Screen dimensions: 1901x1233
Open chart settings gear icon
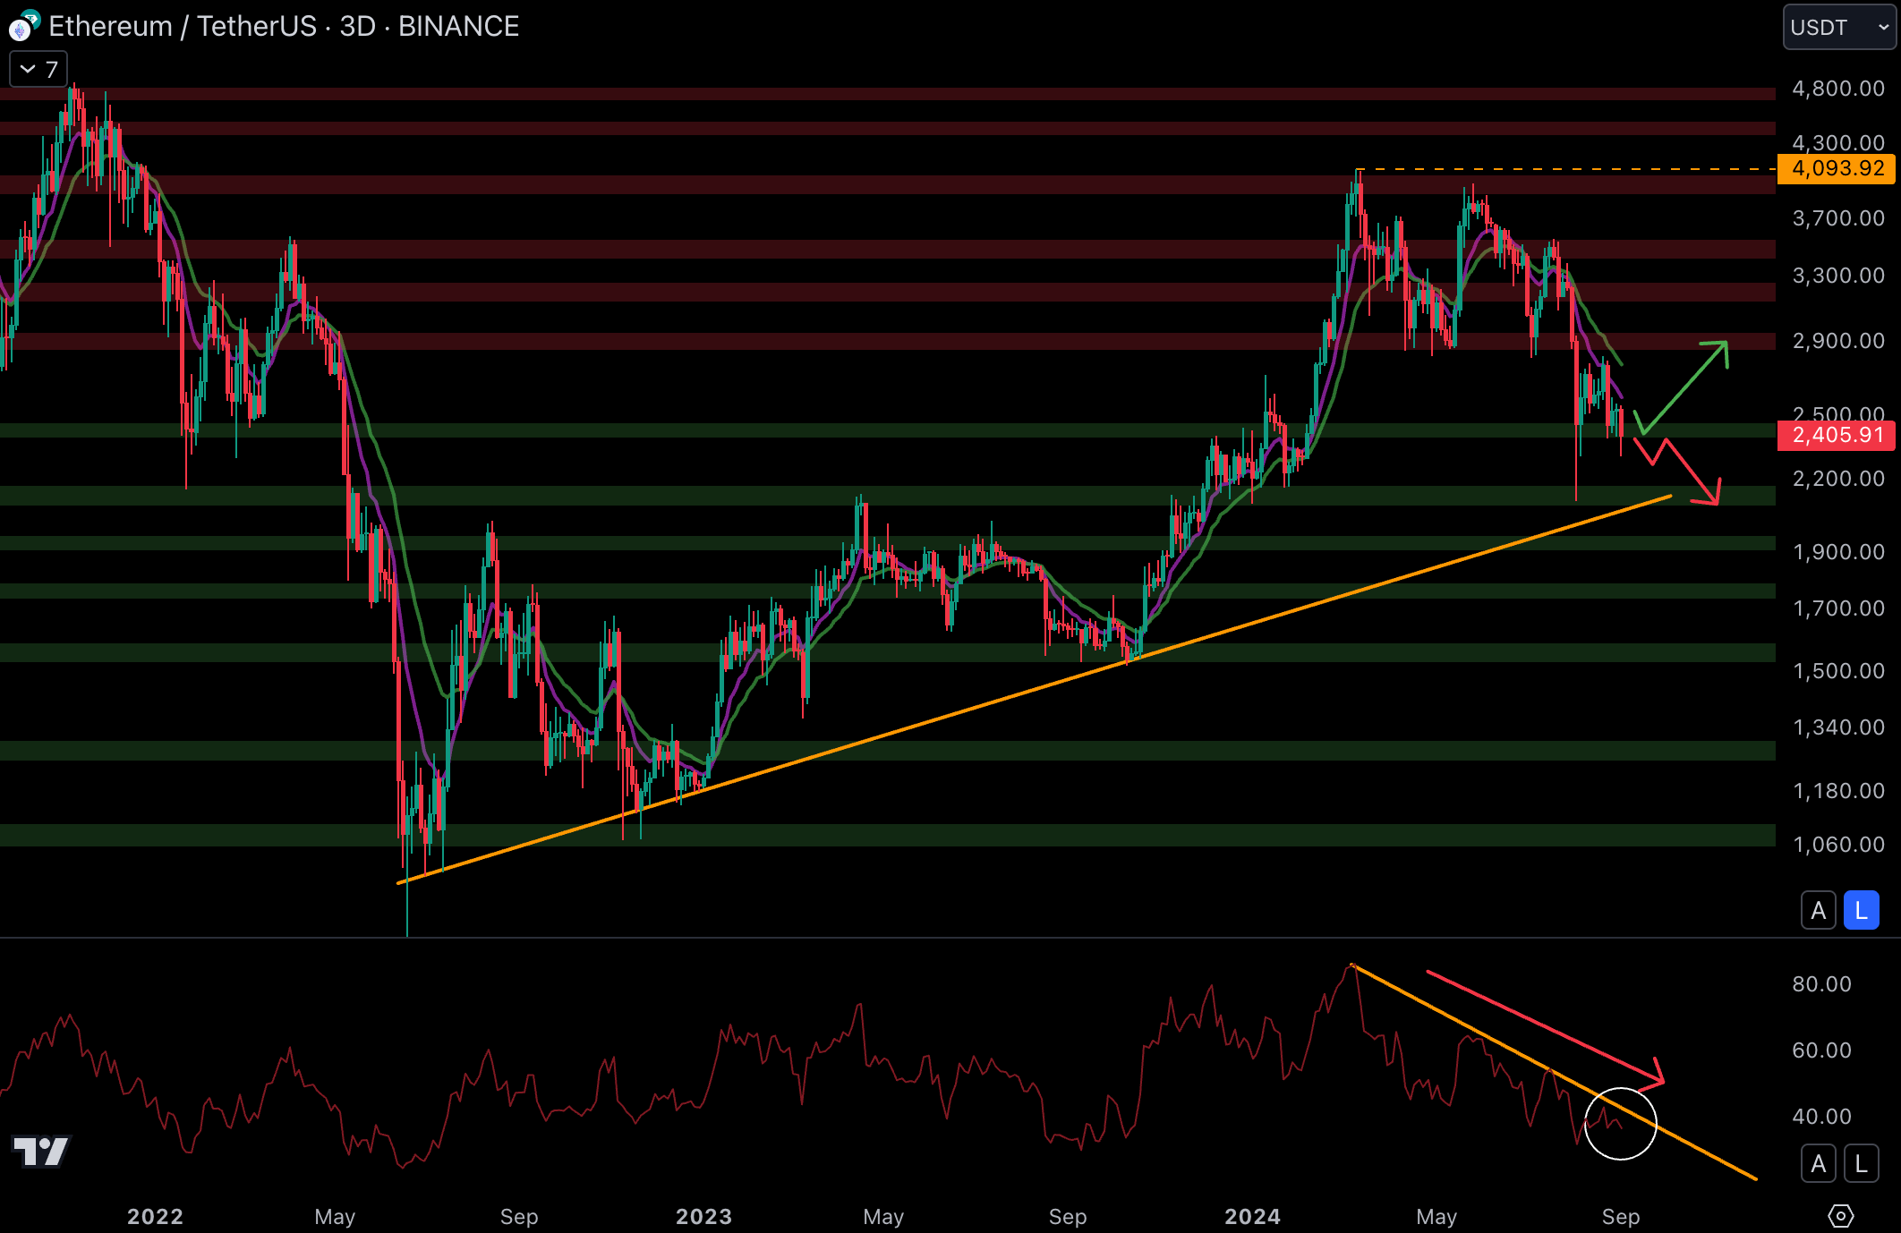(x=1840, y=1216)
